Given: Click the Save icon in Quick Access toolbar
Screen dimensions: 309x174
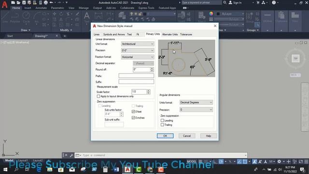Looking at the screenshot, I should click(x=24, y=2).
